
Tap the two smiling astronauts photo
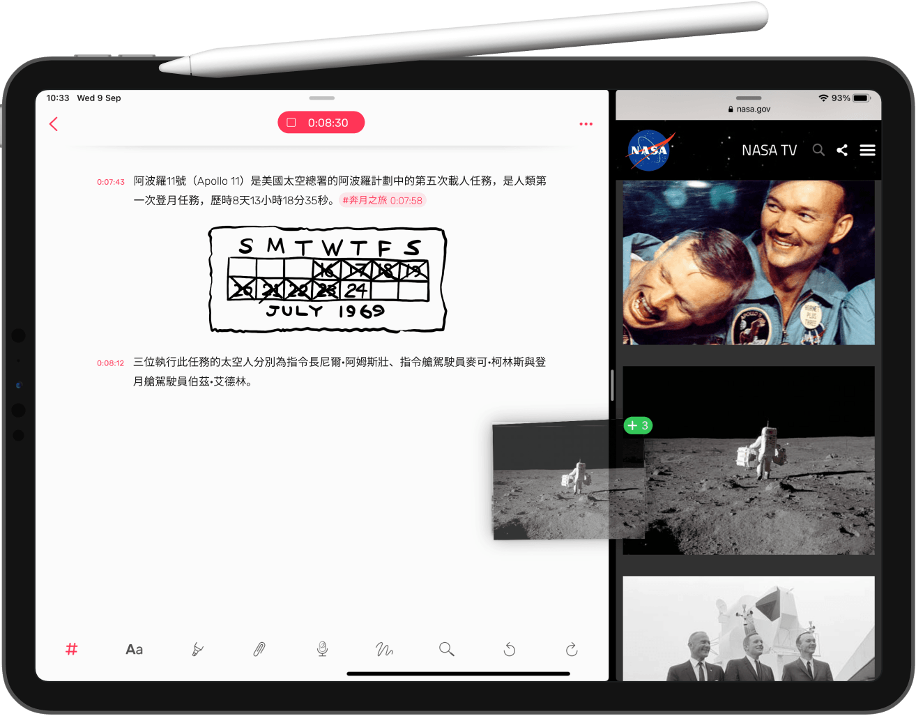(x=748, y=263)
